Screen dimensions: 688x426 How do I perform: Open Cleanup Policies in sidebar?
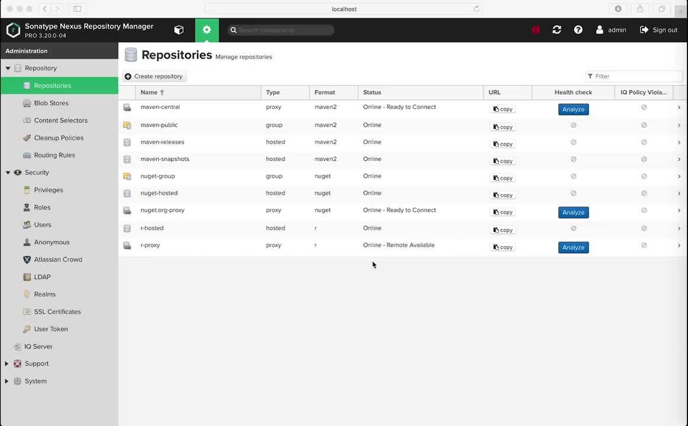pyautogui.click(x=60, y=138)
